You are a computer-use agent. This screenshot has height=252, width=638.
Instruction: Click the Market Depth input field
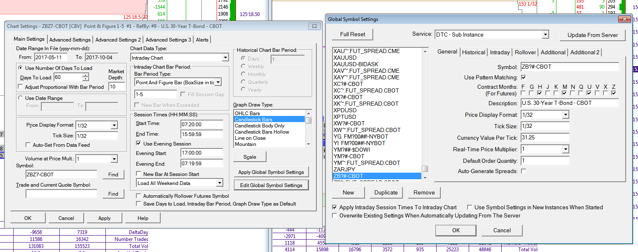[117, 87]
